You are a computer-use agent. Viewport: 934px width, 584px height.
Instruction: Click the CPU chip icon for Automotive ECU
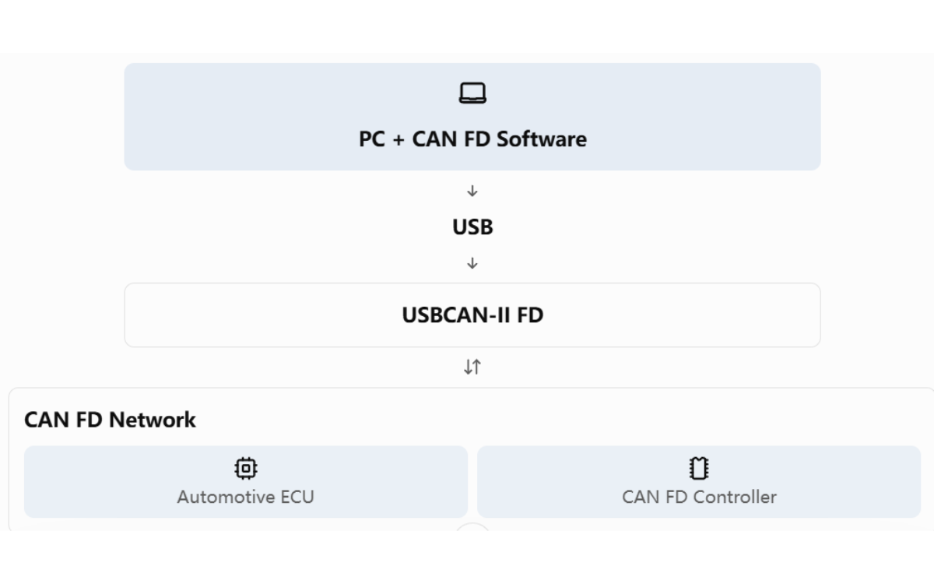point(246,468)
